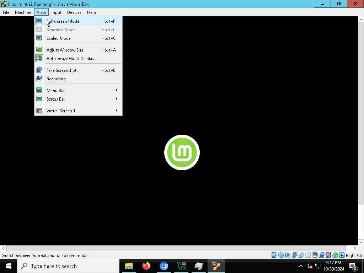Click the display settings status icon
The image size is (364, 273).
tap(315, 255)
